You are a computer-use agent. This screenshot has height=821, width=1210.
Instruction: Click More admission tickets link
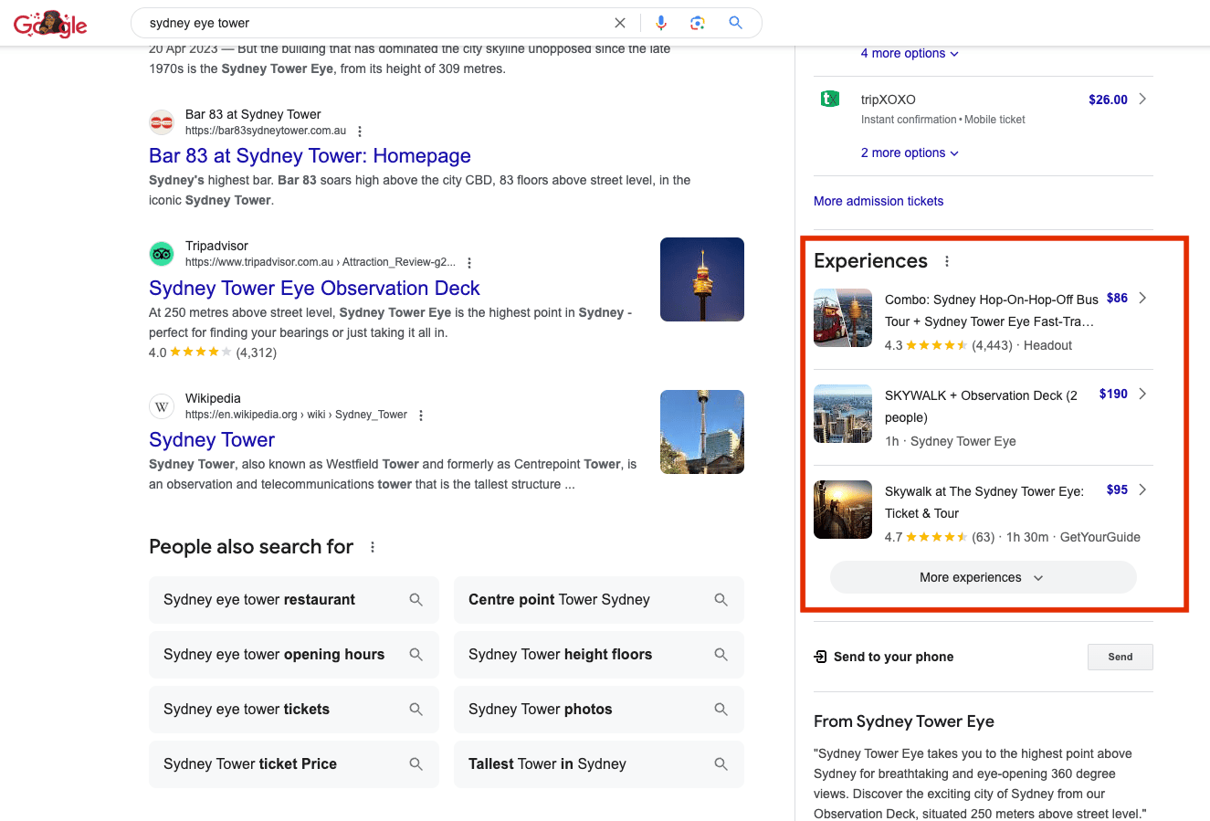click(879, 201)
